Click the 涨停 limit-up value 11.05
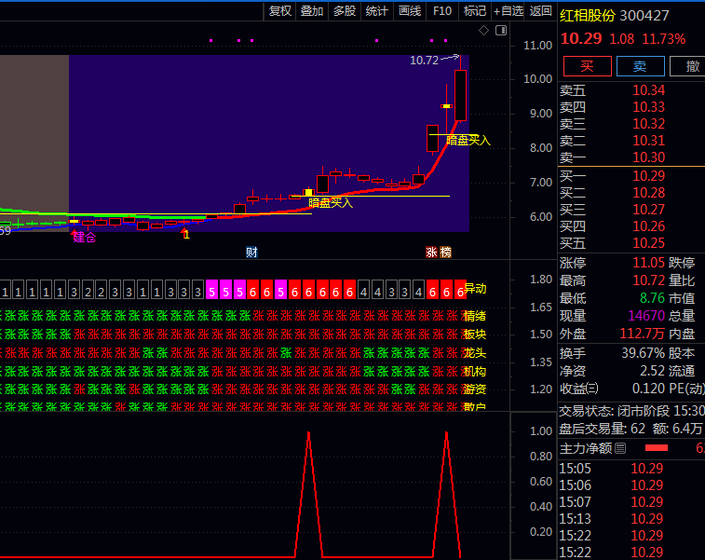 648,263
